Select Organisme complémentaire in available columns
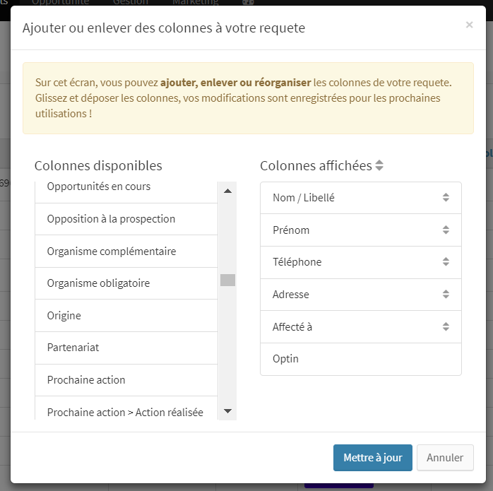 click(126, 252)
